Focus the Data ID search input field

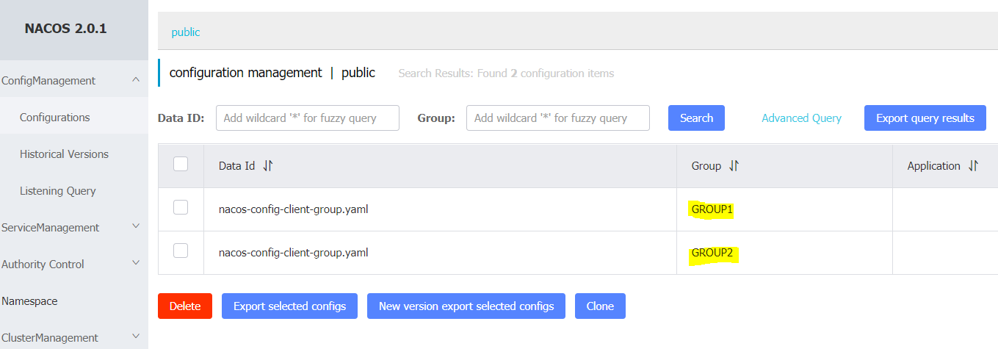pyautogui.click(x=308, y=118)
